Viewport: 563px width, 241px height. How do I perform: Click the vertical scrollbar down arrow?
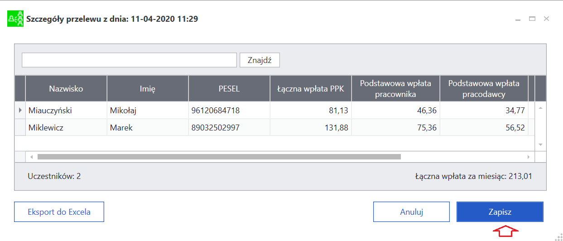click(540, 145)
